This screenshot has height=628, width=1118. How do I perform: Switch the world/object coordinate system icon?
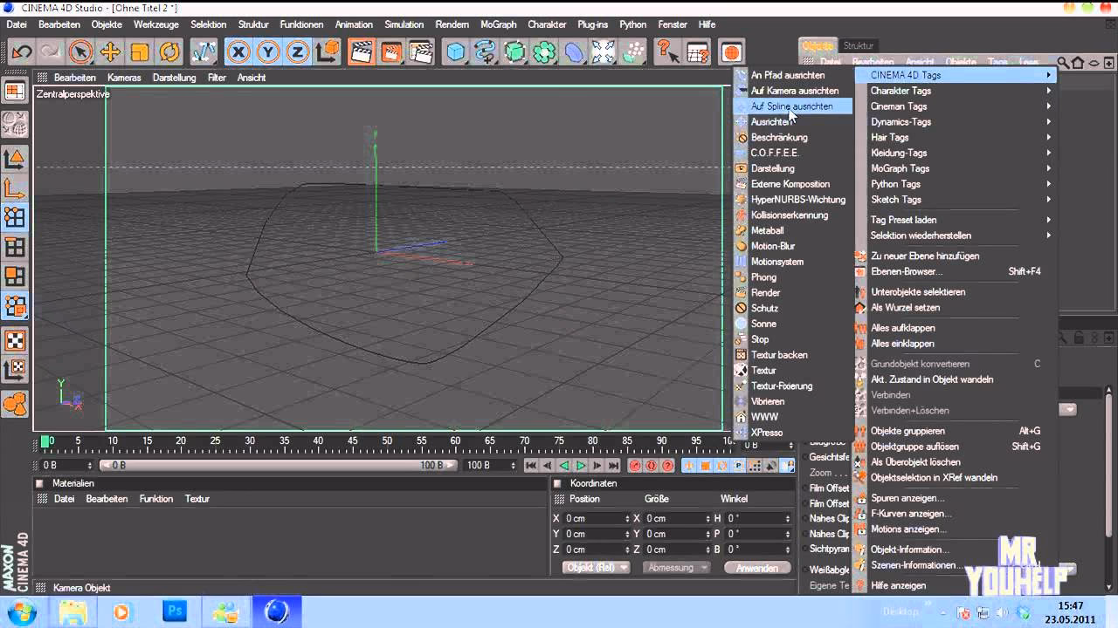[328, 52]
